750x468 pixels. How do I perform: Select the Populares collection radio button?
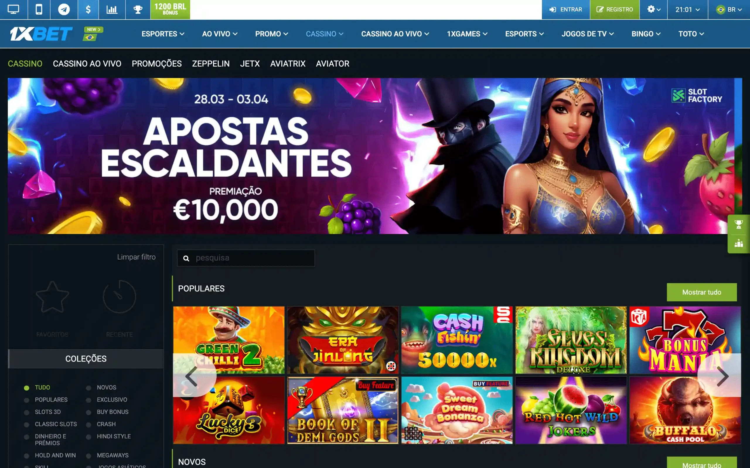[27, 400]
